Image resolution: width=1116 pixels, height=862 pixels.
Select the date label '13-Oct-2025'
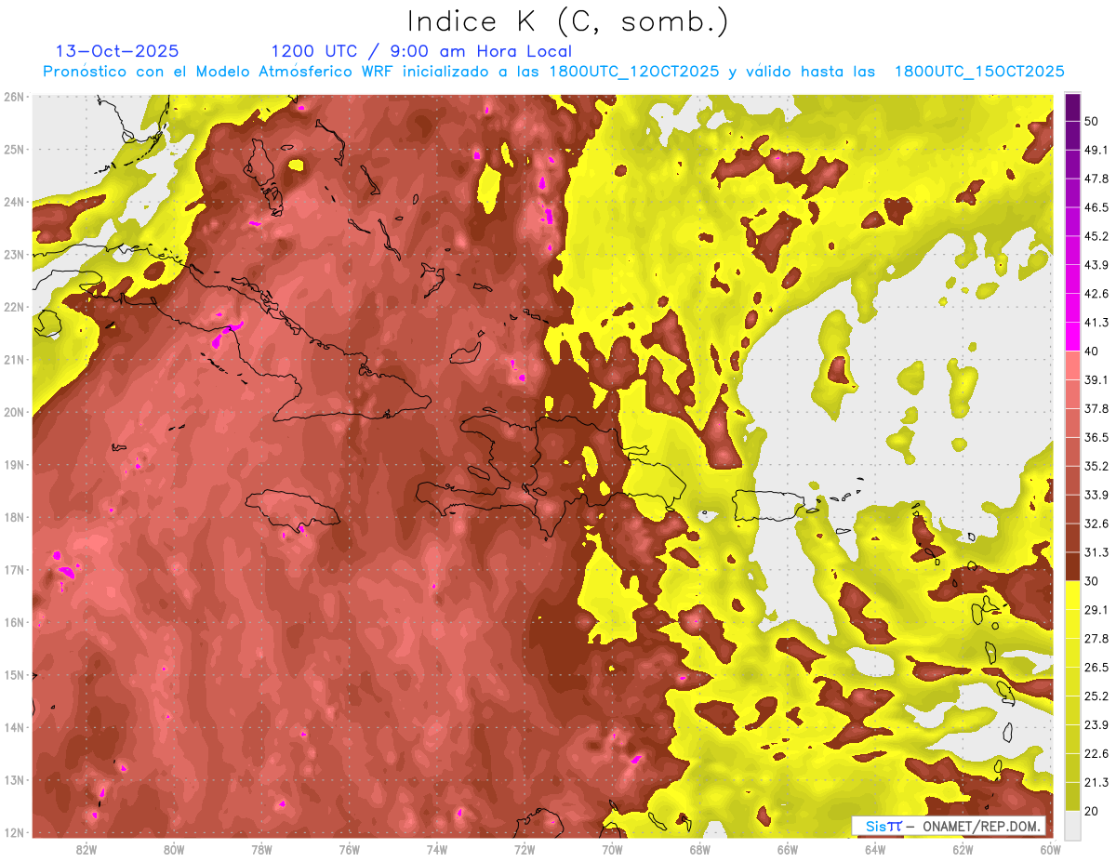click(117, 51)
